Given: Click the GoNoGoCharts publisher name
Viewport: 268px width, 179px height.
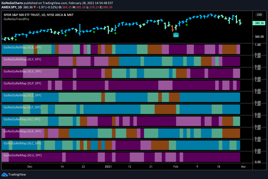Looking at the screenshot, I should (12, 3).
